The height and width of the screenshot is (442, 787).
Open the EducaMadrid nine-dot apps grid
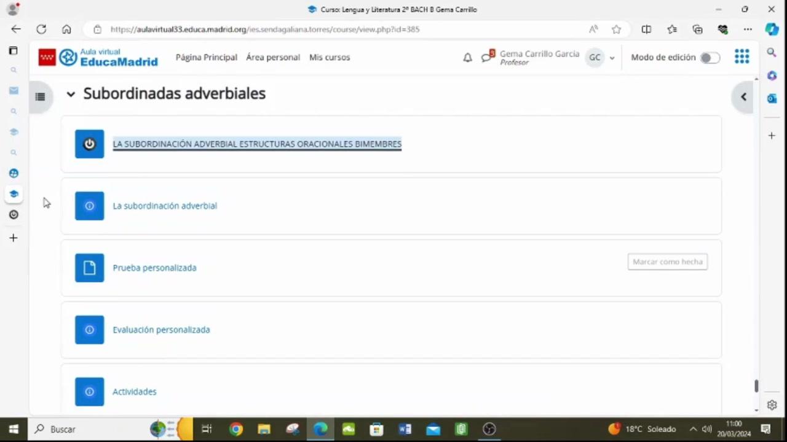point(742,56)
